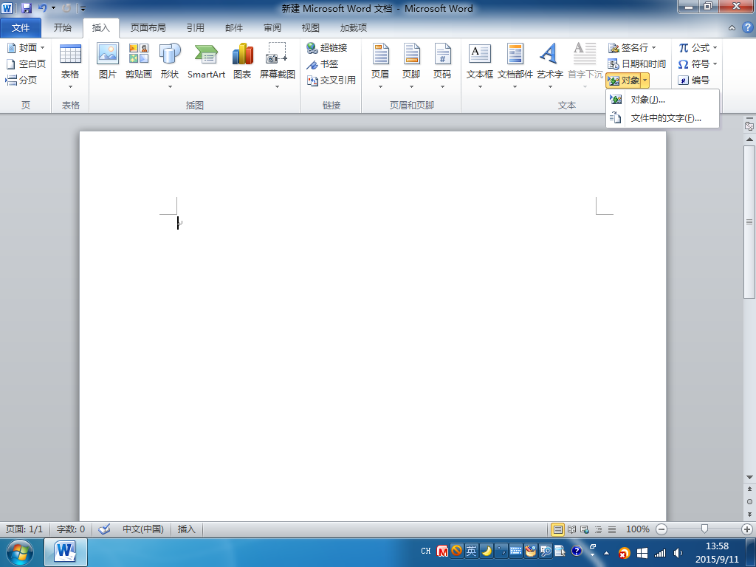The image size is (756, 567).
Task: Click the zoom out minus button
Action: tap(662, 529)
